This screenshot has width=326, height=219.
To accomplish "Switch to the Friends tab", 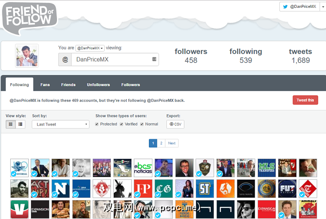I will click(x=68, y=85).
